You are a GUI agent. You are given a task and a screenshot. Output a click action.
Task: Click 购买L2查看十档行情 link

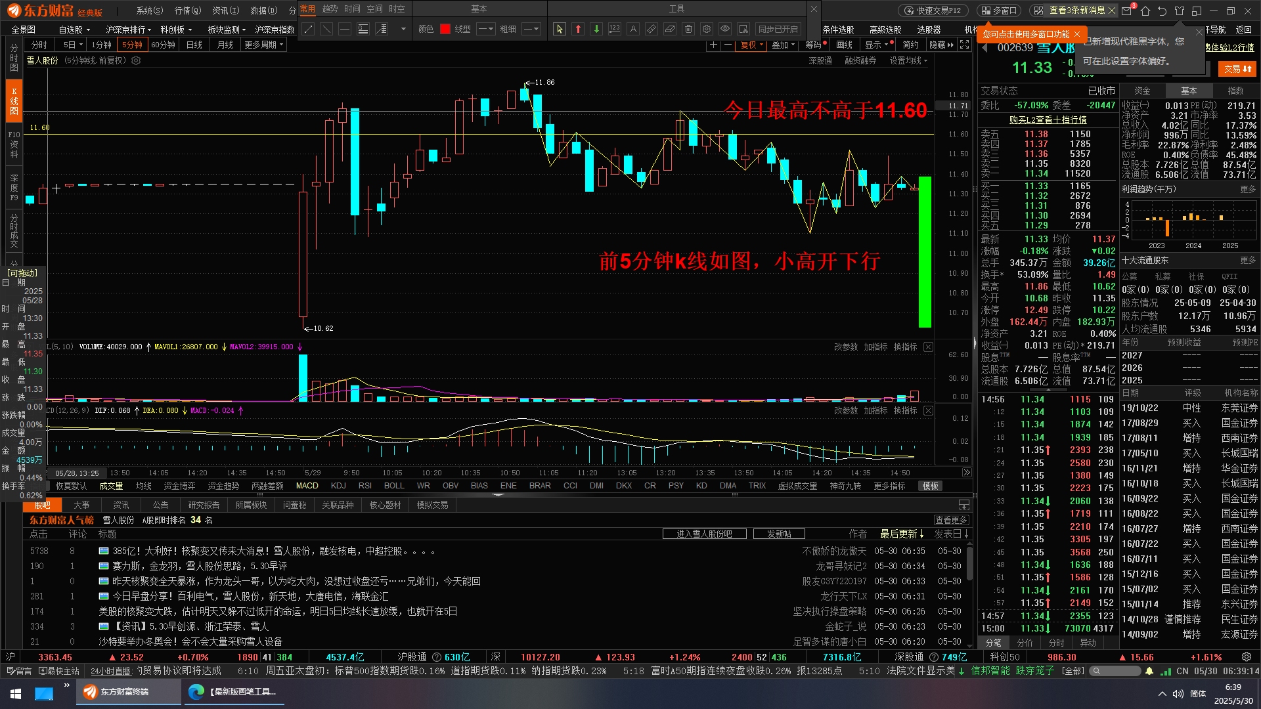[x=1048, y=119]
